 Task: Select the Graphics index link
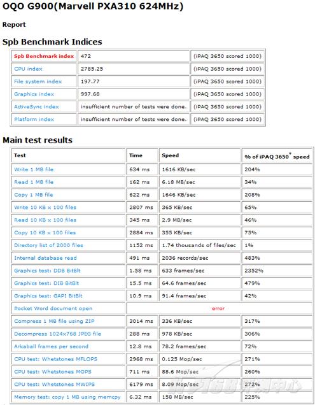(x=34, y=94)
